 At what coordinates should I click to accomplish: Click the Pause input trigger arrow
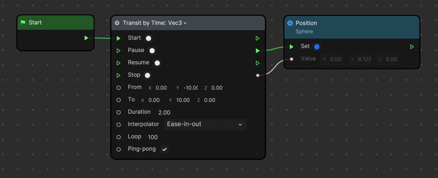[118, 51]
